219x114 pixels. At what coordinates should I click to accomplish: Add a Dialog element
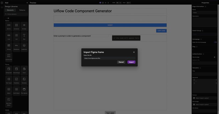tap(9, 47)
